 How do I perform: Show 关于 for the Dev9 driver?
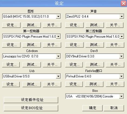tap(115, 64)
